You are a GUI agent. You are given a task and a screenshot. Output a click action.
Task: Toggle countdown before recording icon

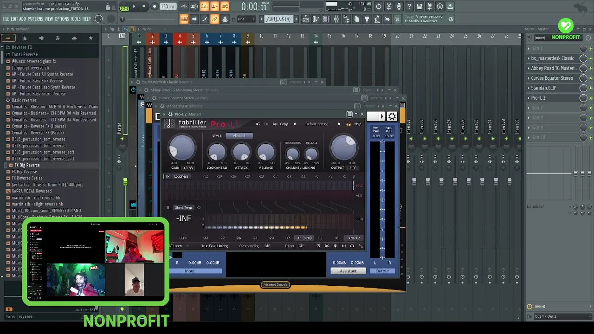tap(204, 6)
